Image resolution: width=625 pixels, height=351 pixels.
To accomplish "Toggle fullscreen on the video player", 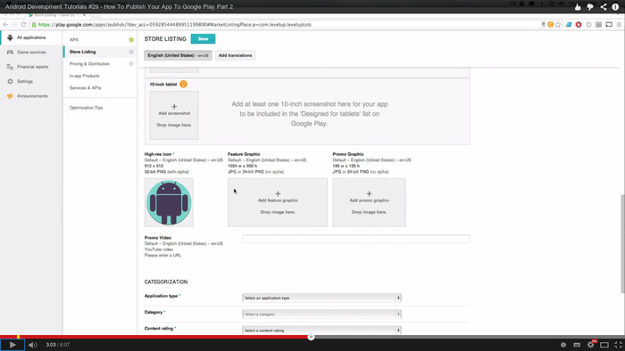I will point(618,345).
